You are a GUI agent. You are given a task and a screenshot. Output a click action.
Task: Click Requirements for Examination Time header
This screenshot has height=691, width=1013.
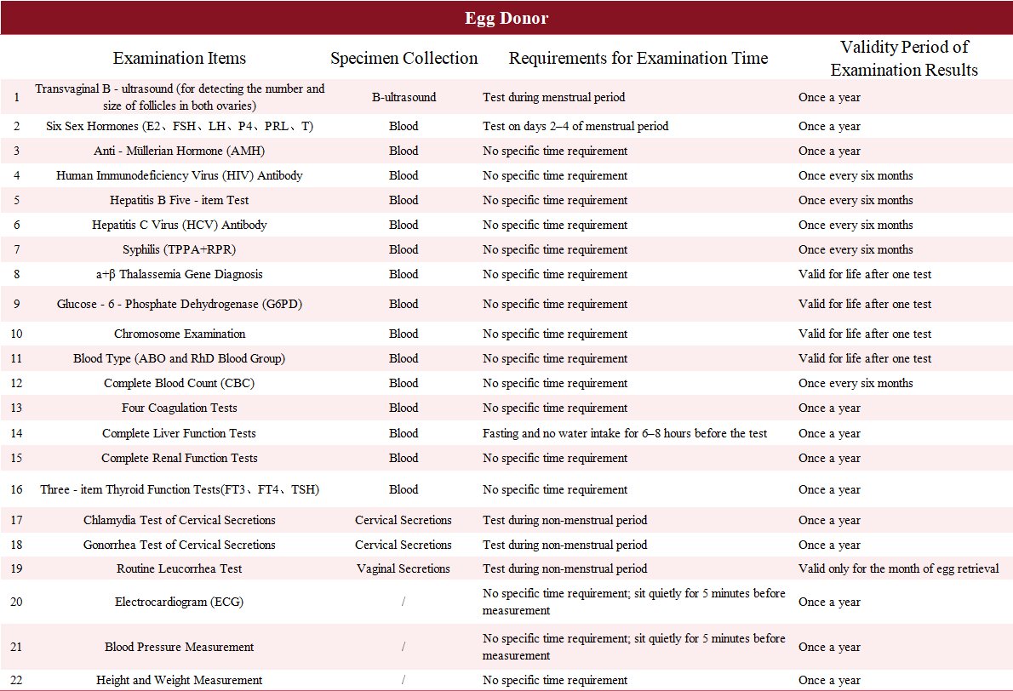[638, 59]
